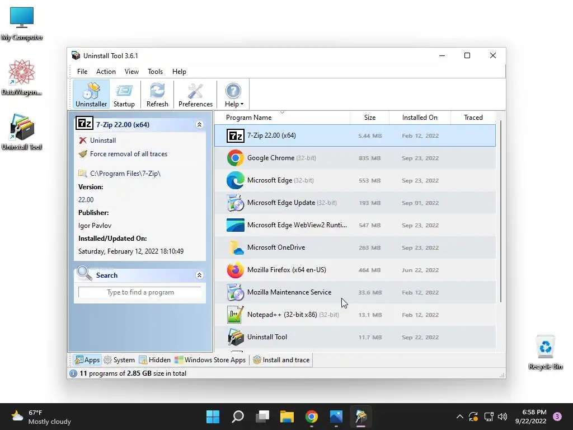
Task: Open the weather widget on the taskbar
Action: pos(41,417)
